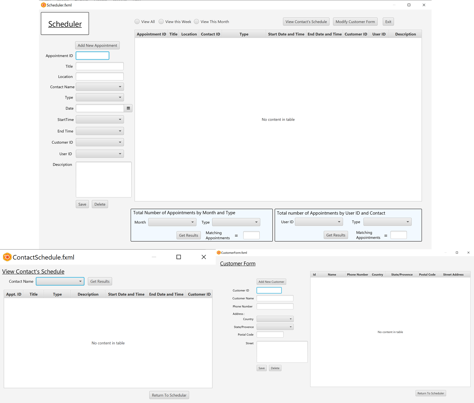Click inside the Appointment ID input field
The width and height of the screenshot is (474, 403).
pyautogui.click(x=92, y=55)
